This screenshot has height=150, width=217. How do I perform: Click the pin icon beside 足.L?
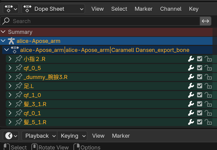(18, 86)
